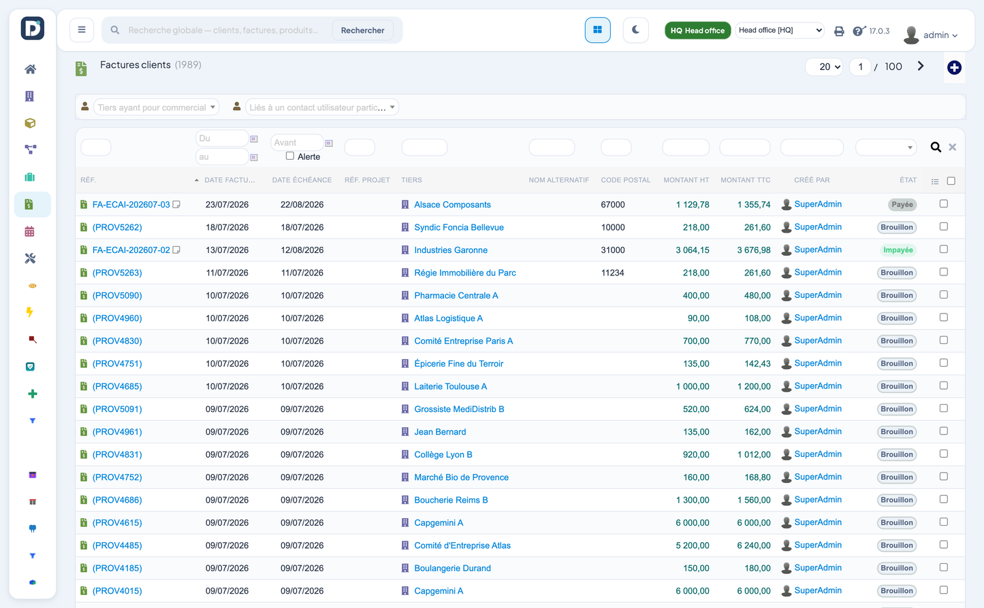Open SuperAdmin link in (PROV4685) row
This screenshot has width=984, height=608.
(x=818, y=386)
